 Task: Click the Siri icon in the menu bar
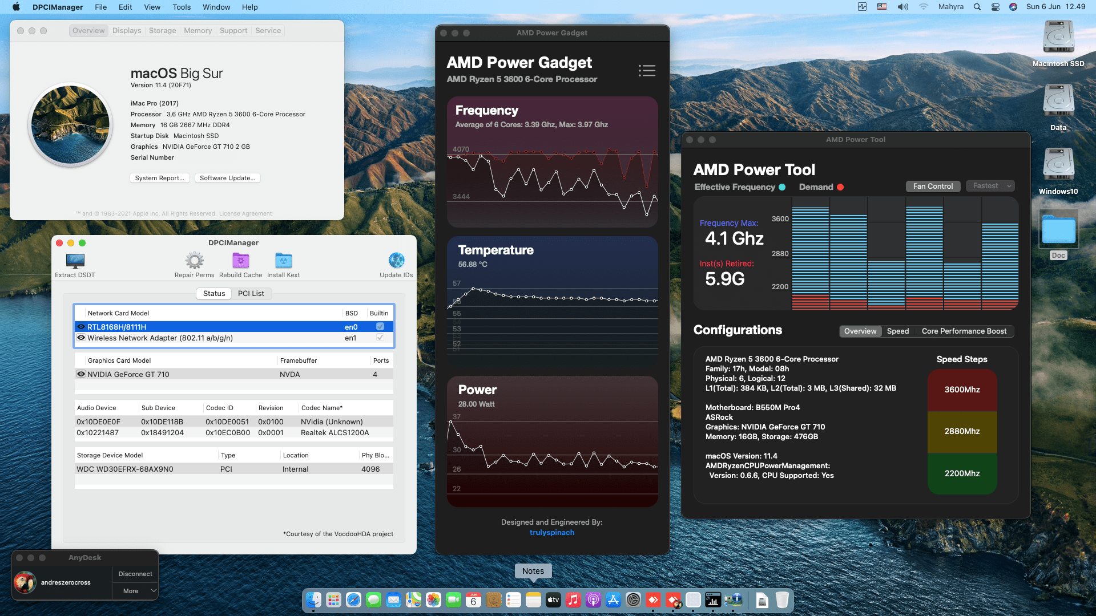tap(1013, 7)
